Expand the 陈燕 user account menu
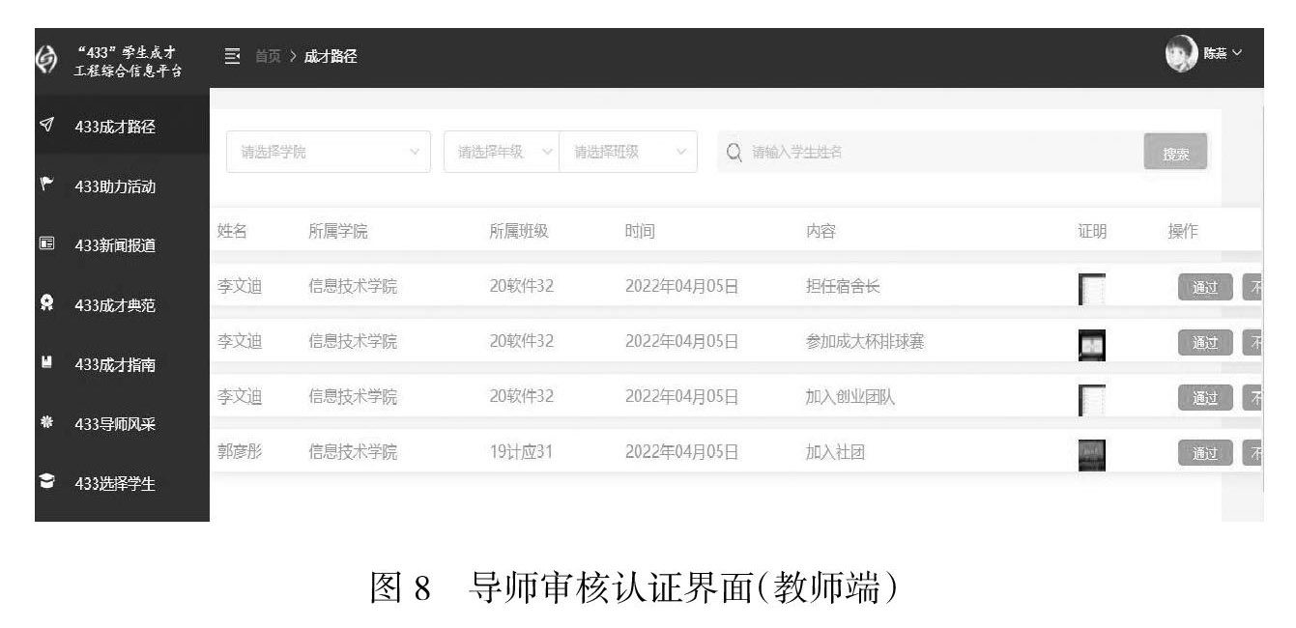The height and width of the screenshot is (628, 1296). point(1204,55)
